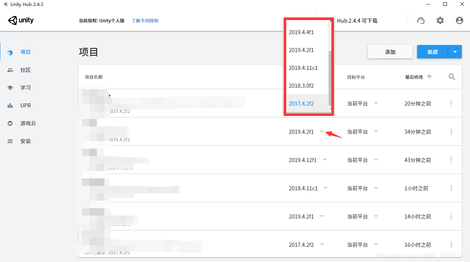Click 当前授权: Unity个人版 text
The image size is (470, 262).
101,21
